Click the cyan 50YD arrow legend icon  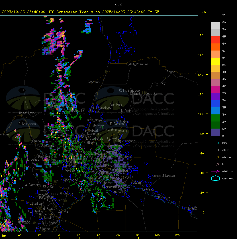pos(215,143)
